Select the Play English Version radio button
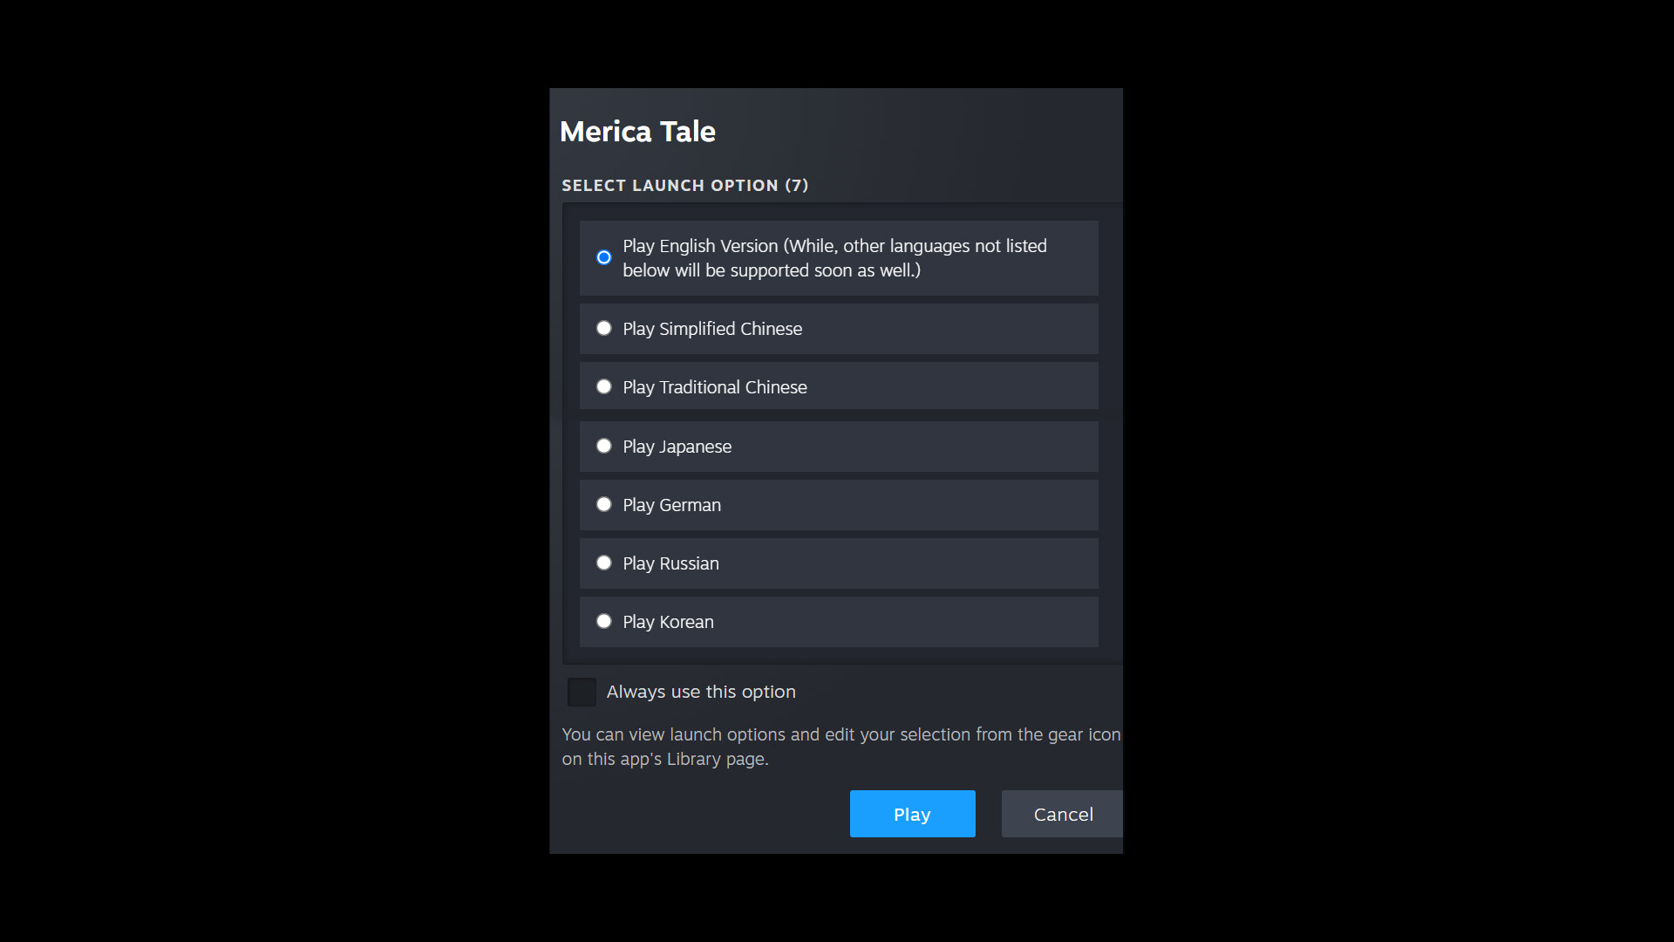Screen dimensions: 1674x942 coord(603,257)
